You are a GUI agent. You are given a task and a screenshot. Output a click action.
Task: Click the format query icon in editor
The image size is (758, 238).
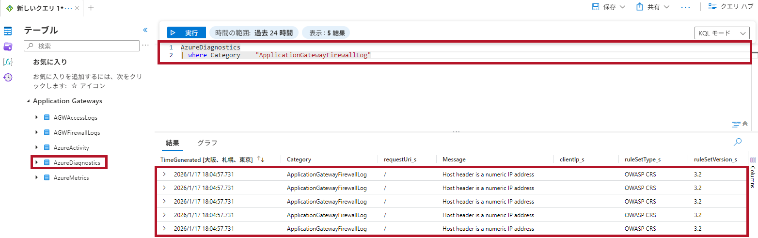tap(736, 124)
